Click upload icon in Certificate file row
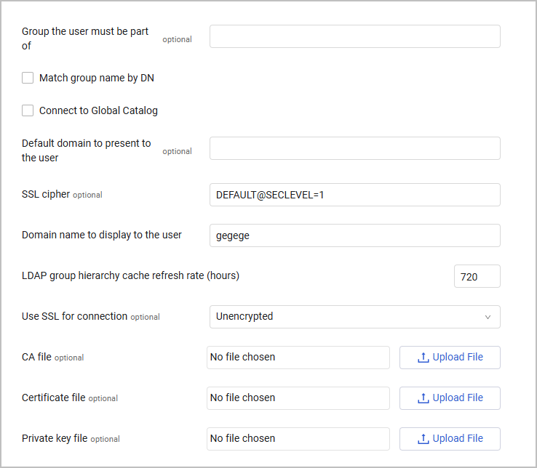Screen dimensions: 537x468 (423, 398)
